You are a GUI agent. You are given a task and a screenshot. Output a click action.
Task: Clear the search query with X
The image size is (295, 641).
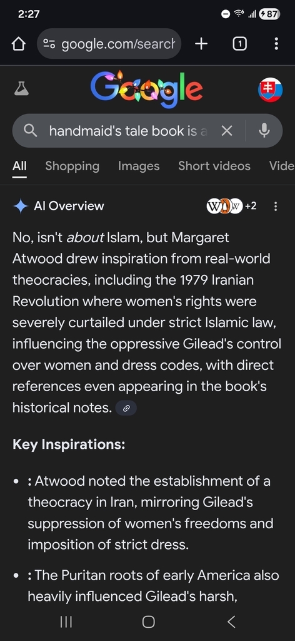tap(226, 131)
